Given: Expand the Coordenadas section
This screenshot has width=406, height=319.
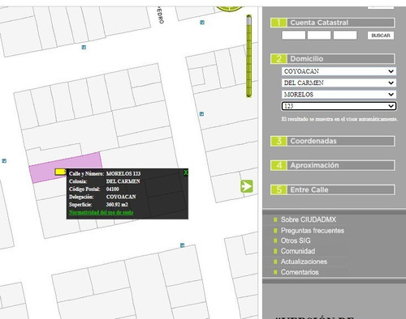Looking at the screenshot, I should tap(332, 141).
